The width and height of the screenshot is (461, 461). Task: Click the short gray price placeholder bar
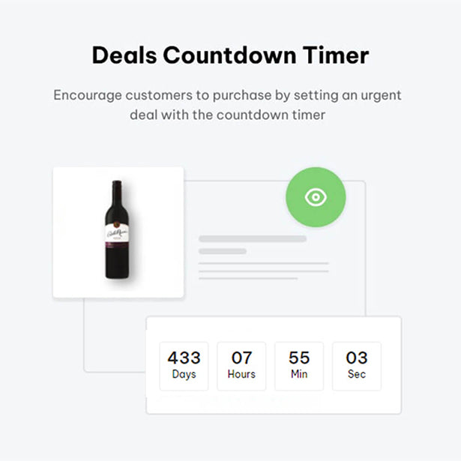click(x=223, y=251)
